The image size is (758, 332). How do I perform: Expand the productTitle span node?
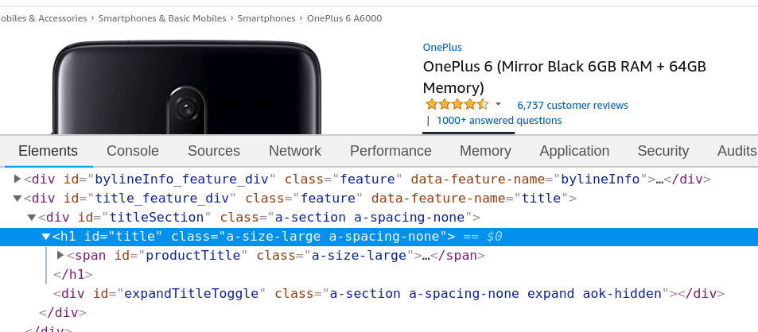(60, 255)
